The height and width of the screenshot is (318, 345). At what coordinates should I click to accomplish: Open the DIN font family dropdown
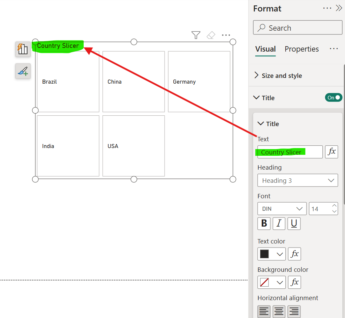pyautogui.click(x=282, y=208)
